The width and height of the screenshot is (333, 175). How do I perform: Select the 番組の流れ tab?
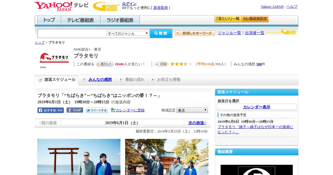point(132,80)
